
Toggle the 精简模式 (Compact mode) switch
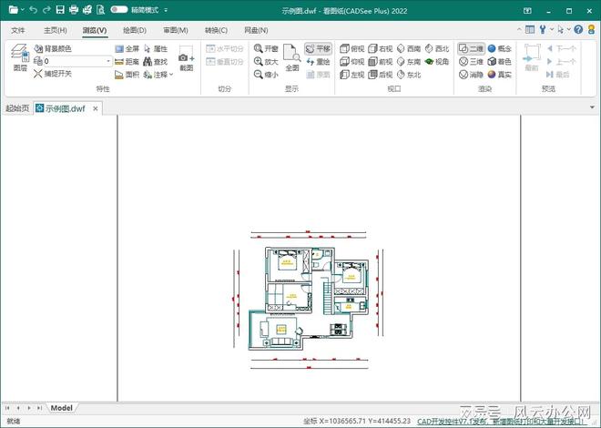pos(119,10)
